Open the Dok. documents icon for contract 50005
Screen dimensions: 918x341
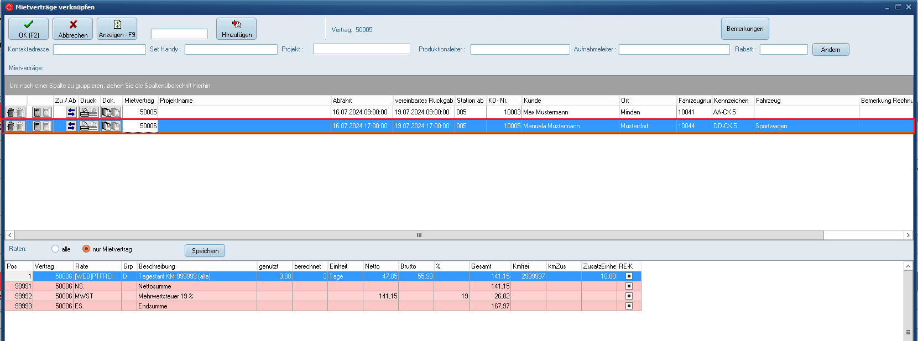coord(107,112)
